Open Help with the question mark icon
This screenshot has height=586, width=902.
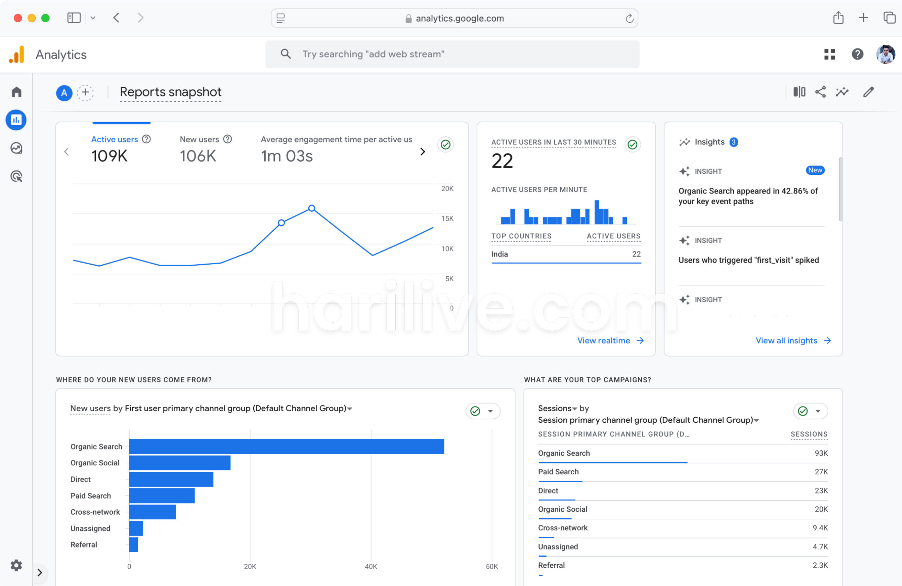pyautogui.click(x=858, y=54)
